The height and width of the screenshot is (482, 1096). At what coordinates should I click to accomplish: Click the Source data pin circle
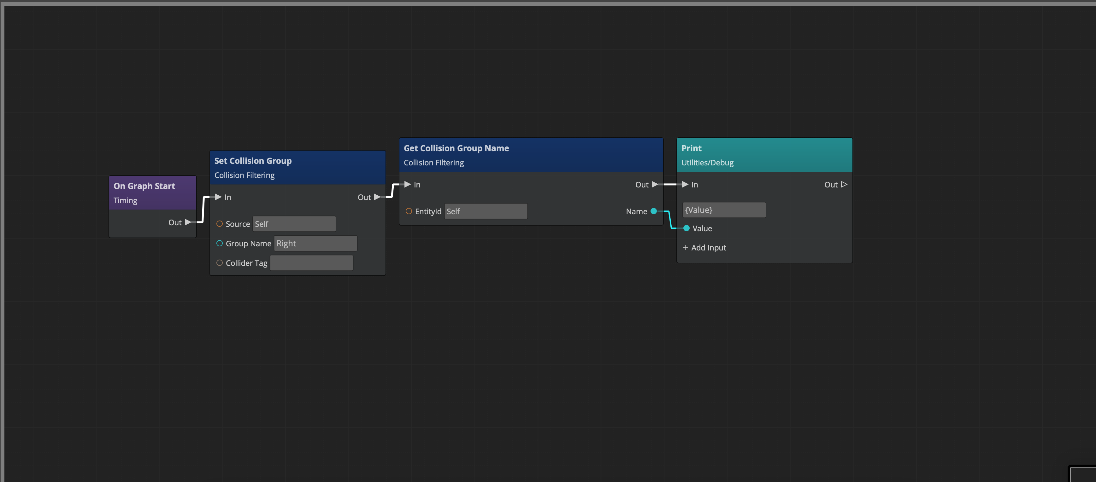[x=220, y=224]
